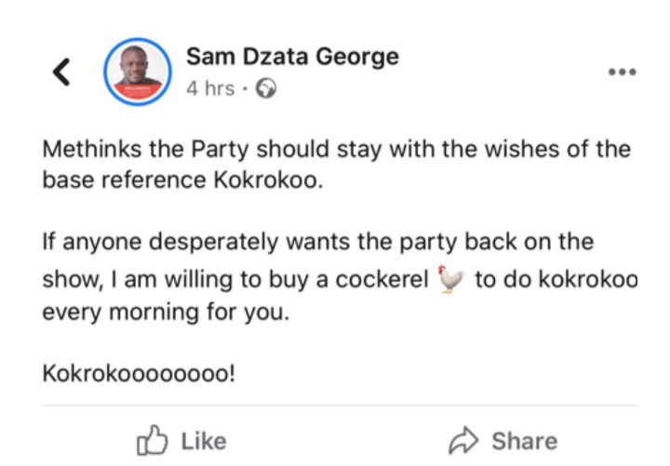This screenshot has width=670, height=466.
Task: Go back using the left arrow
Action: coord(61,73)
